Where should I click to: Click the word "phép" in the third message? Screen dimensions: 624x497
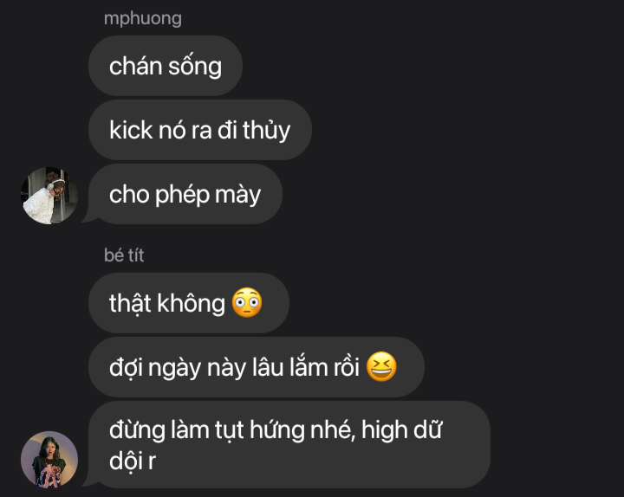coord(182,195)
